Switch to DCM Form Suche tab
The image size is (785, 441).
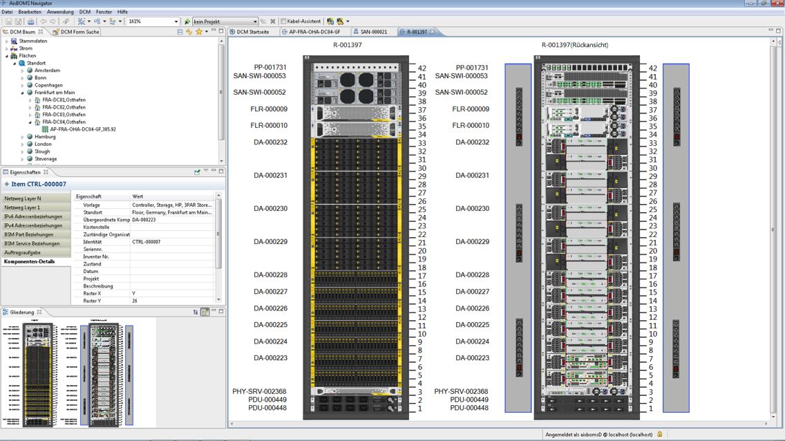pyautogui.click(x=76, y=32)
